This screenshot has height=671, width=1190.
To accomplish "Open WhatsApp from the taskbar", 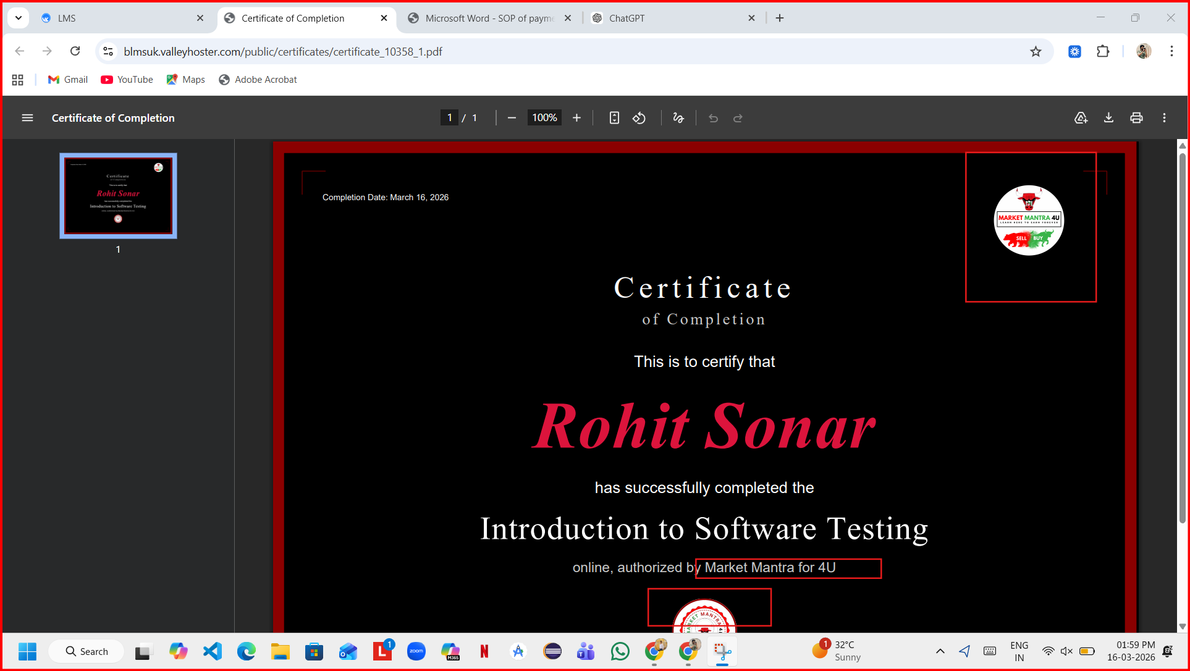I will [x=620, y=651].
